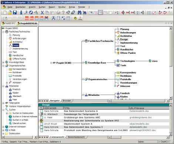Expand Internet-Adressen in the left tree

coord(3,127)
